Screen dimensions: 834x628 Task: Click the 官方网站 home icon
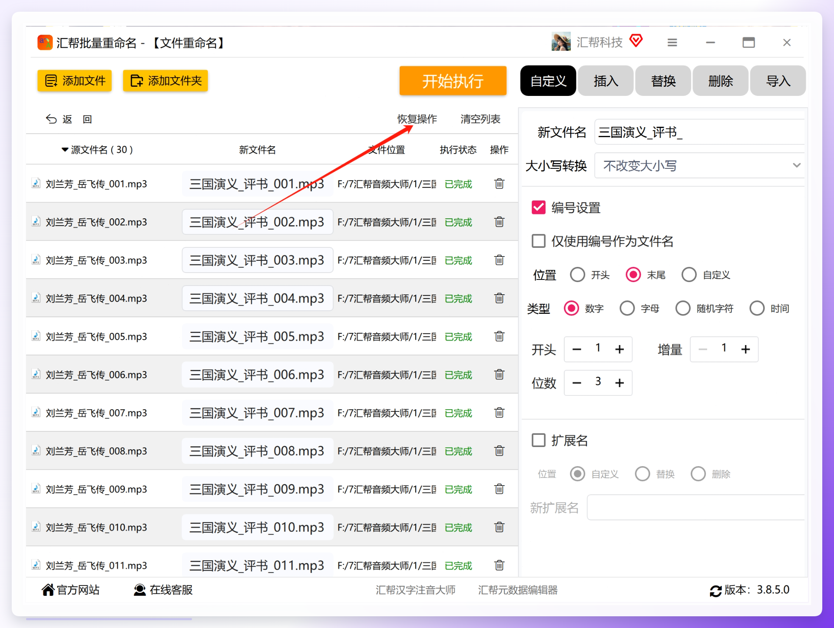click(48, 590)
